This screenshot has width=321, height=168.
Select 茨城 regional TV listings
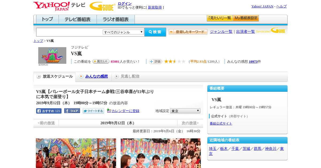coord(246,149)
